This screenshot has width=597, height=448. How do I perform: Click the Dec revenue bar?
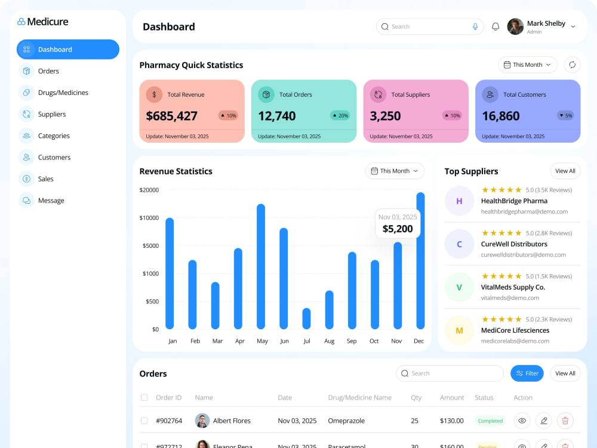420,260
